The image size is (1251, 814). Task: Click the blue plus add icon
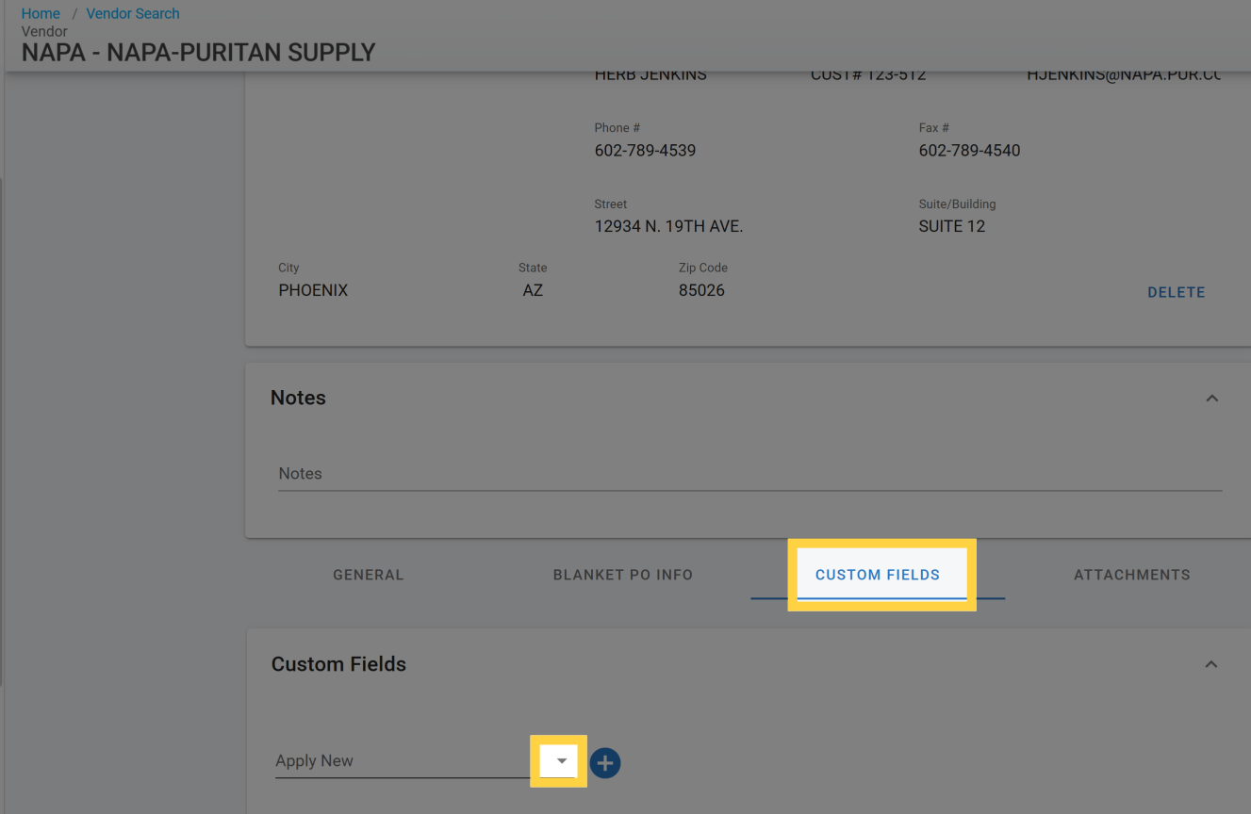coord(605,762)
